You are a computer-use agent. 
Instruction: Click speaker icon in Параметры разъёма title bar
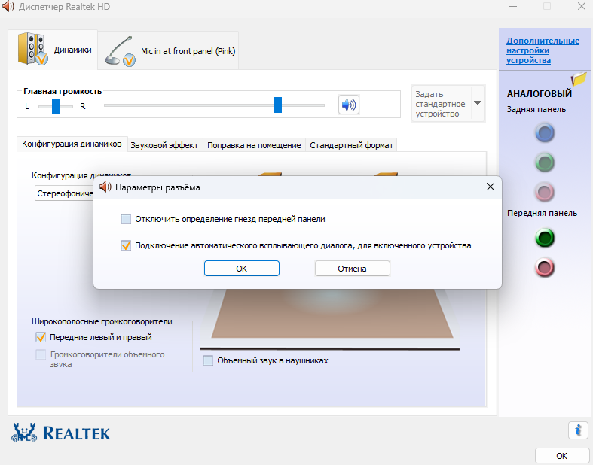(105, 187)
